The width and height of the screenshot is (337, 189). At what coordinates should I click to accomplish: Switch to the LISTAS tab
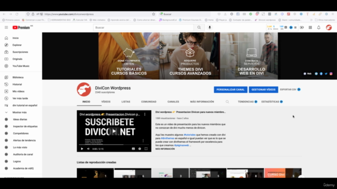point(126,102)
